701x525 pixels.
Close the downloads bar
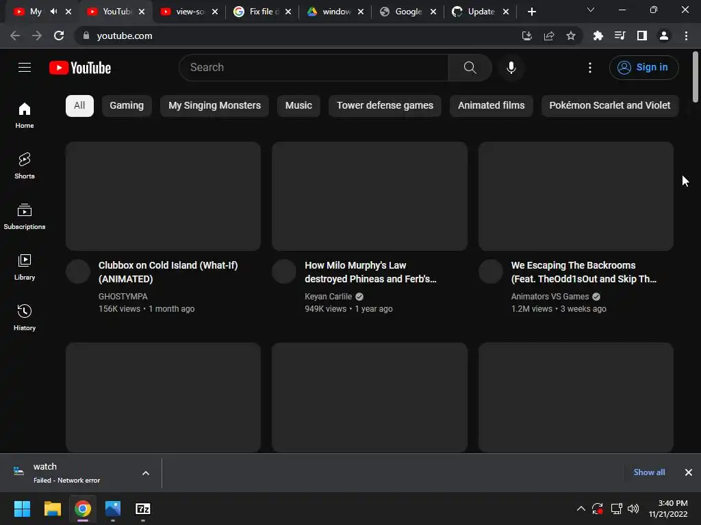[x=689, y=472]
